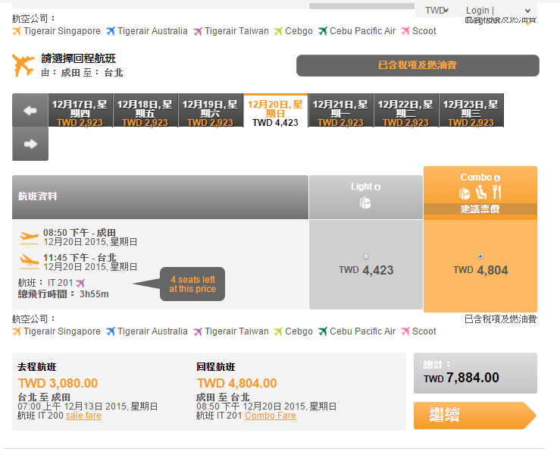Click the 08:50 下午 - 成田 departure time
Viewport: 560px width, 449px height.
point(80,233)
